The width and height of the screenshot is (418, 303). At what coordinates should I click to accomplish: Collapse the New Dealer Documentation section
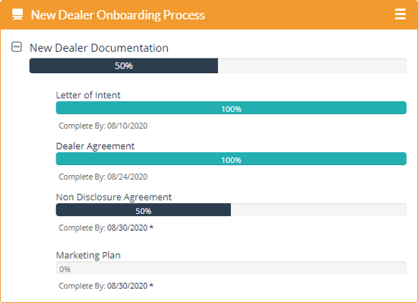[17, 46]
